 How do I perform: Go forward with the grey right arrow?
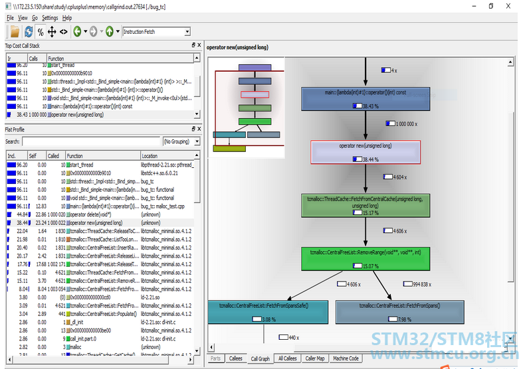tap(94, 32)
